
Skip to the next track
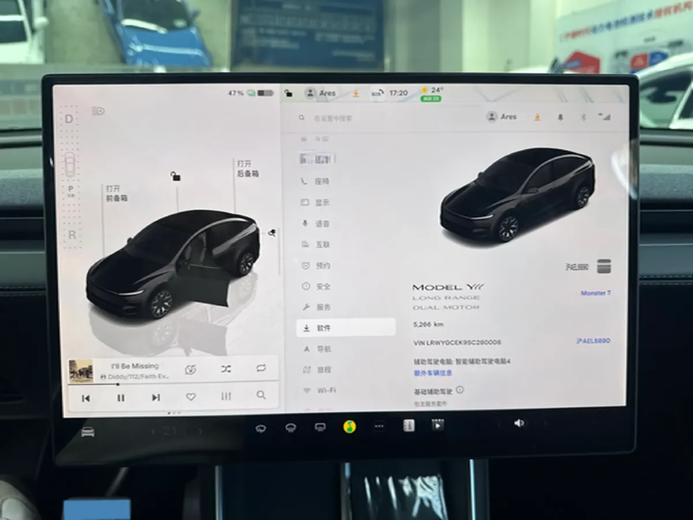pos(156,398)
